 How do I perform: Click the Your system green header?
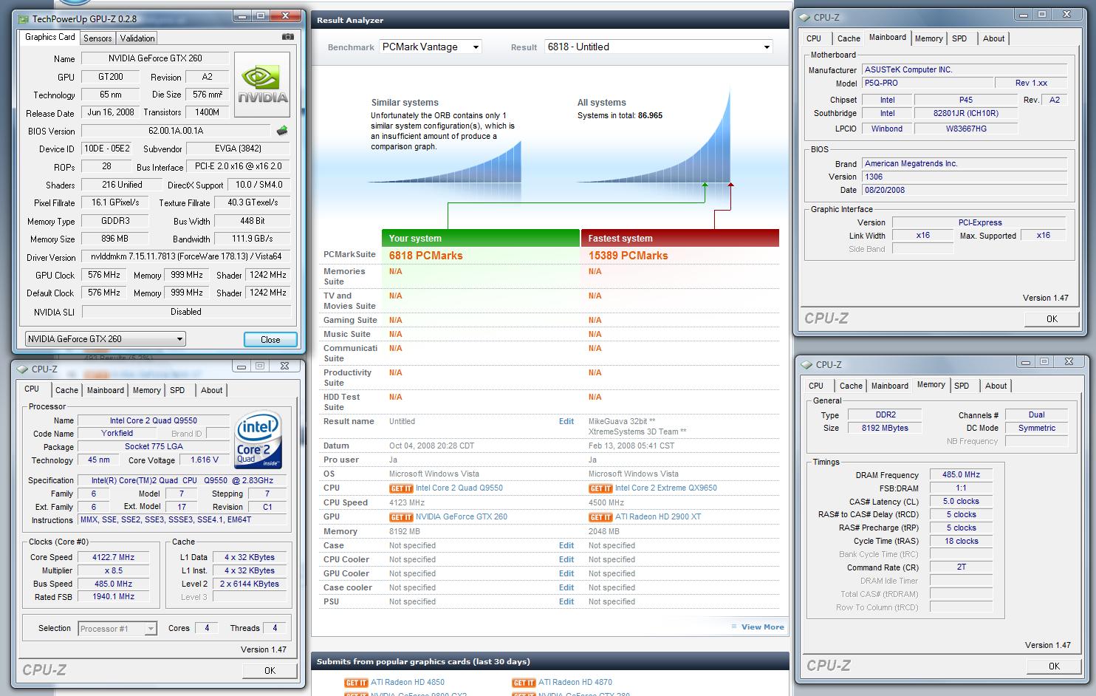click(481, 238)
